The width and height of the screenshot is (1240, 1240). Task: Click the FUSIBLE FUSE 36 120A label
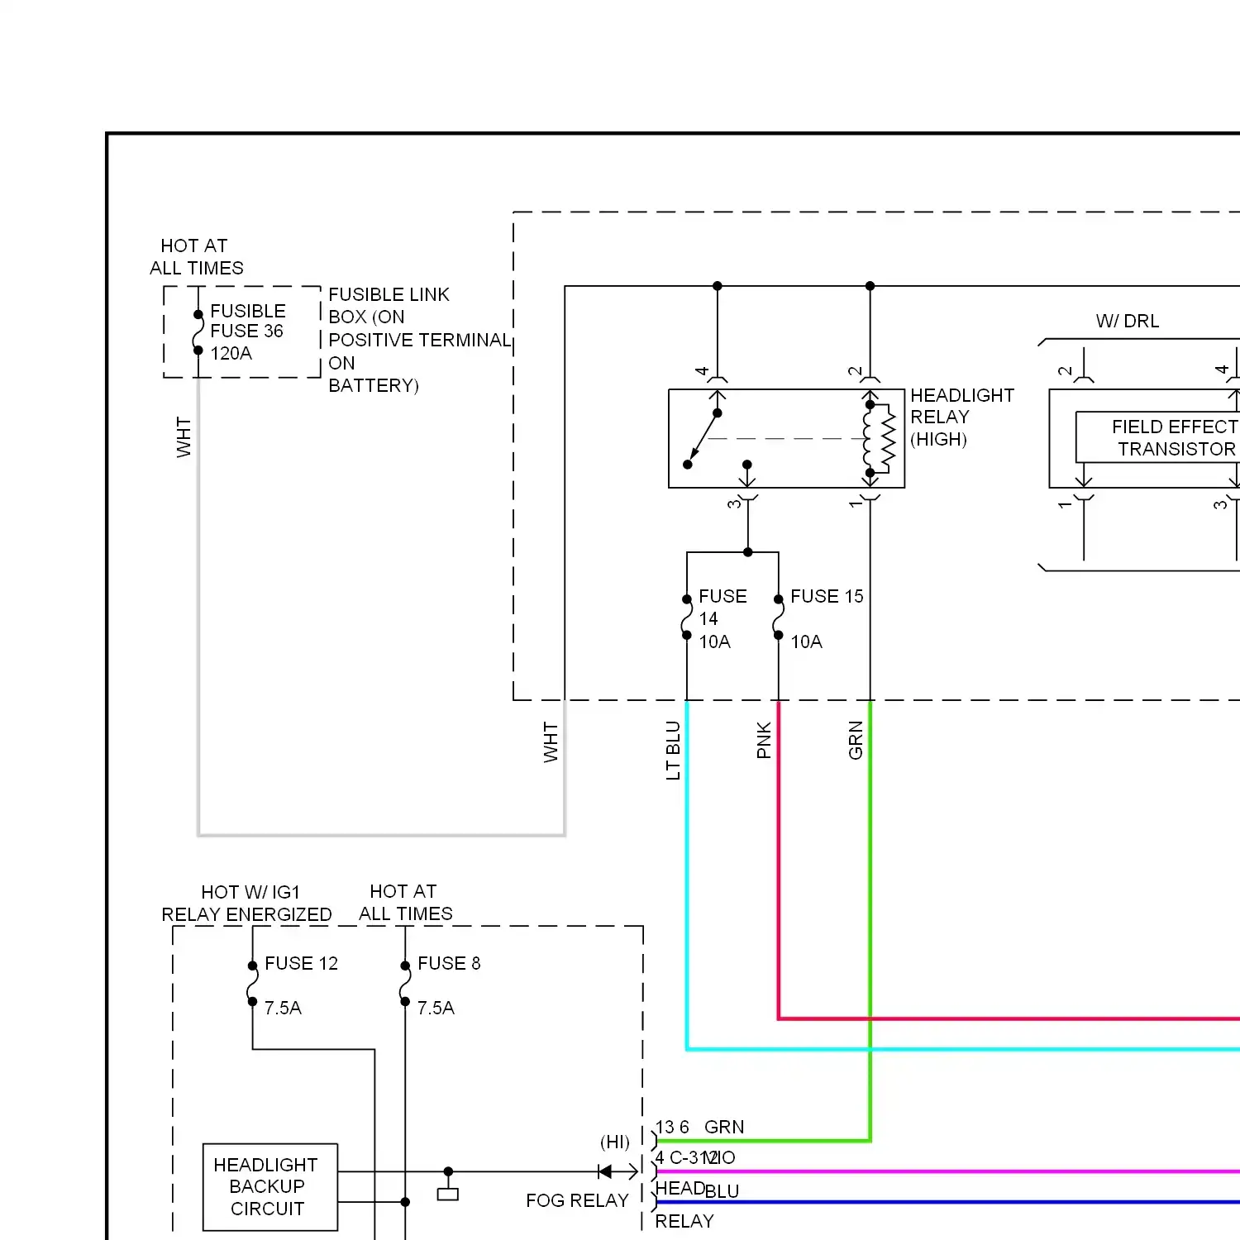(247, 331)
